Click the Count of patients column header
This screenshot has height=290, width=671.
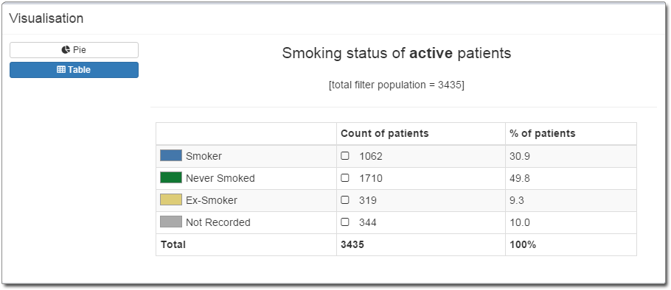[x=384, y=133]
